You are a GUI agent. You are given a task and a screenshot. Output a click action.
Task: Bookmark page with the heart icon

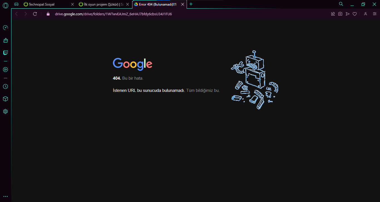coord(355,14)
